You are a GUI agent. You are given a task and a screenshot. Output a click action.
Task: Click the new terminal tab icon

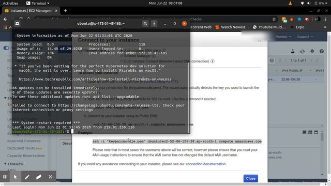(17, 23)
